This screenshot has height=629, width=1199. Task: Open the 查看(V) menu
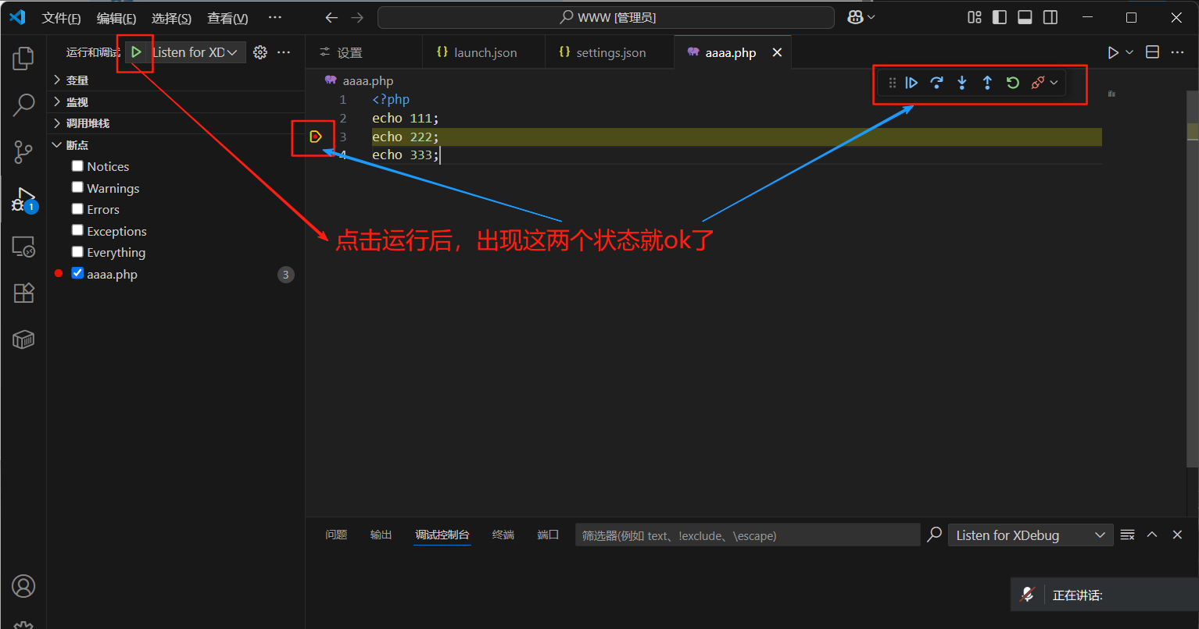point(227,18)
